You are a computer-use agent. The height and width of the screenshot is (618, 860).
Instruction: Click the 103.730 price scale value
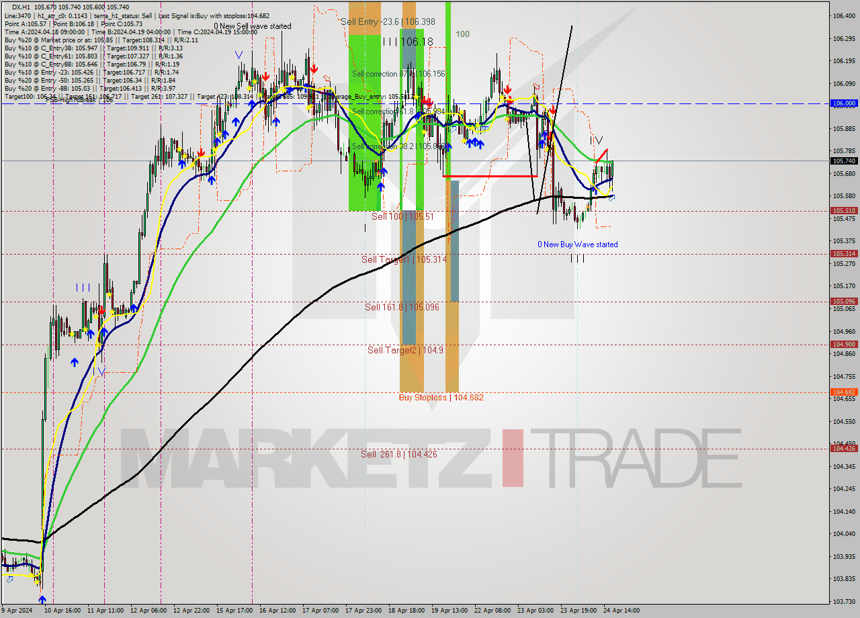coord(844,601)
